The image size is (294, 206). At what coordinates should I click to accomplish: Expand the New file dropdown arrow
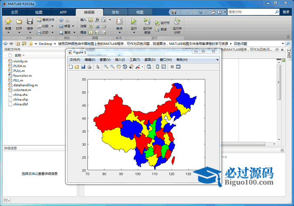(x=8, y=33)
